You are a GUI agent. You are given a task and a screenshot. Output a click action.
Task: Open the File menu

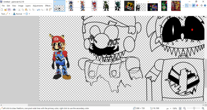pos(3,6)
